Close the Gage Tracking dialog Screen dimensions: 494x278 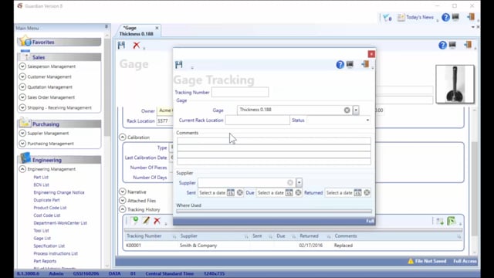pos(371,54)
